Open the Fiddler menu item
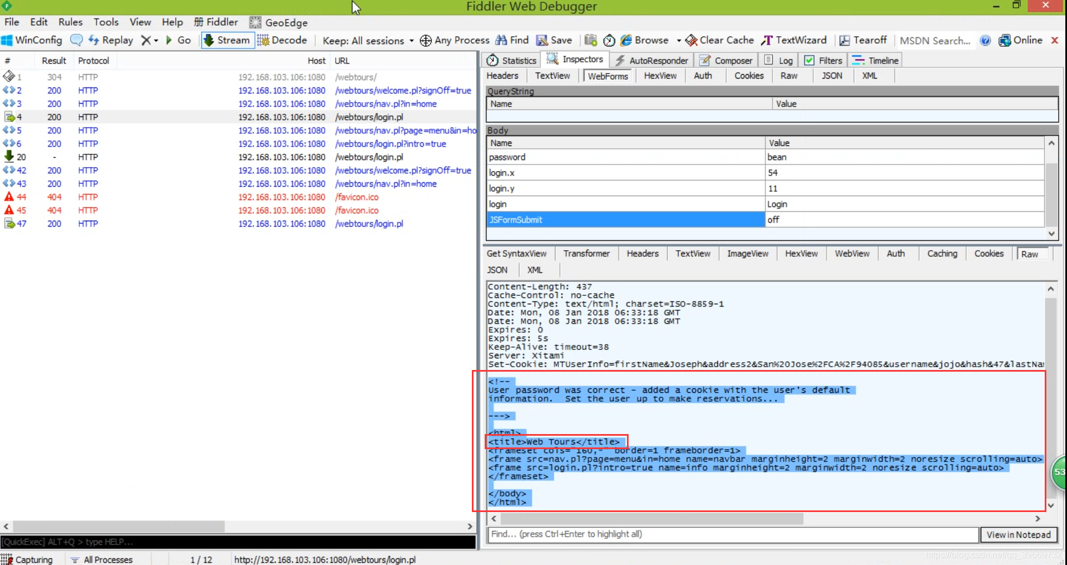This screenshot has width=1067, height=565. 216,22
